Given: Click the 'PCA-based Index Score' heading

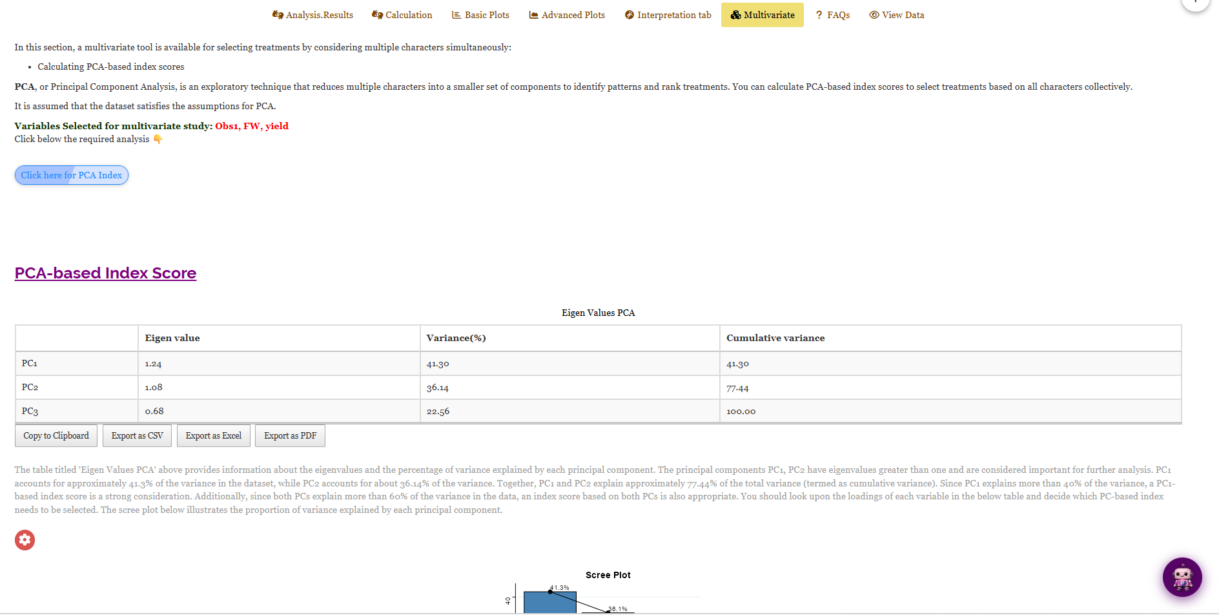Looking at the screenshot, I should pos(106,273).
